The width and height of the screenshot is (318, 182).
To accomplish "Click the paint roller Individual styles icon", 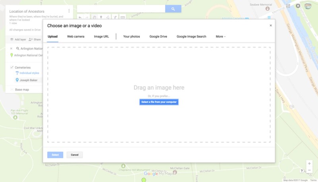I will click(17, 73).
